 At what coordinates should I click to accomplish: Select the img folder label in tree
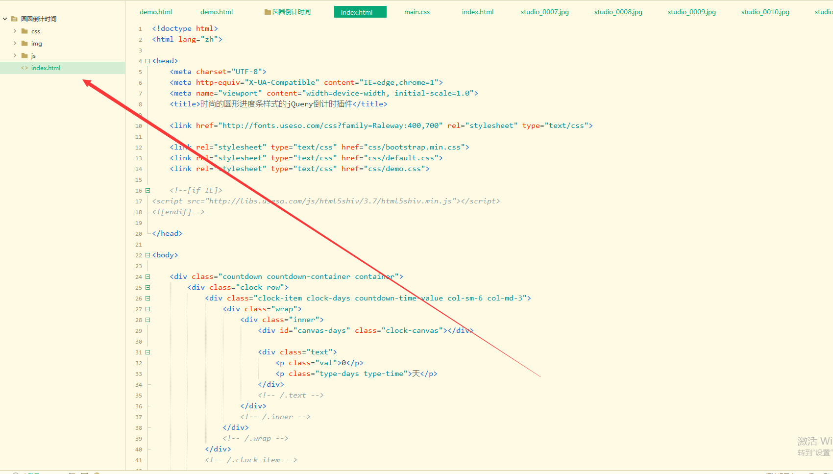[x=37, y=44]
